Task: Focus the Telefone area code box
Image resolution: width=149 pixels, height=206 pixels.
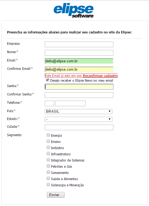Action: pyautogui.click(x=49, y=103)
